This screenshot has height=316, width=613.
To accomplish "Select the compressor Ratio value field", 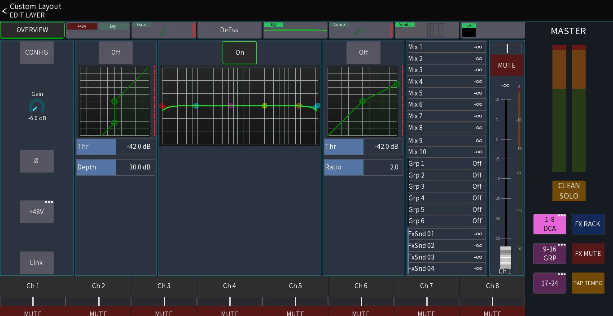I will click(363, 167).
